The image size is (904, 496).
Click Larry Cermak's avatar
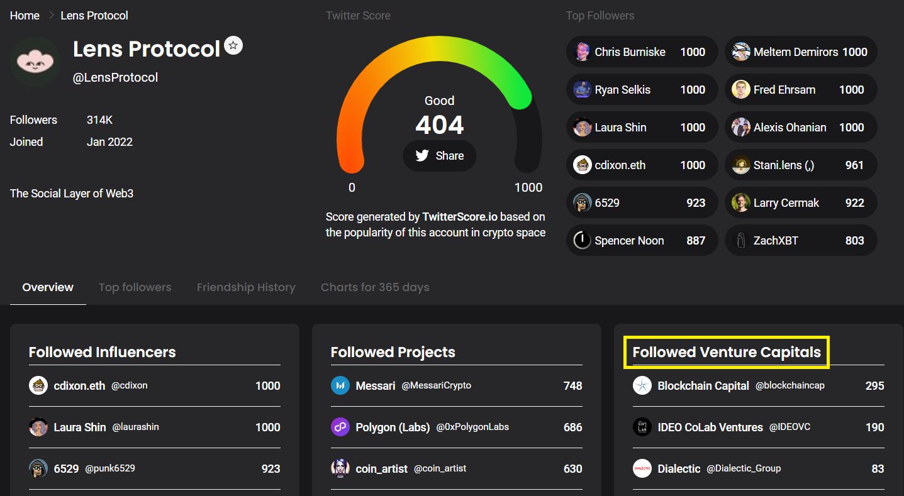click(741, 203)
